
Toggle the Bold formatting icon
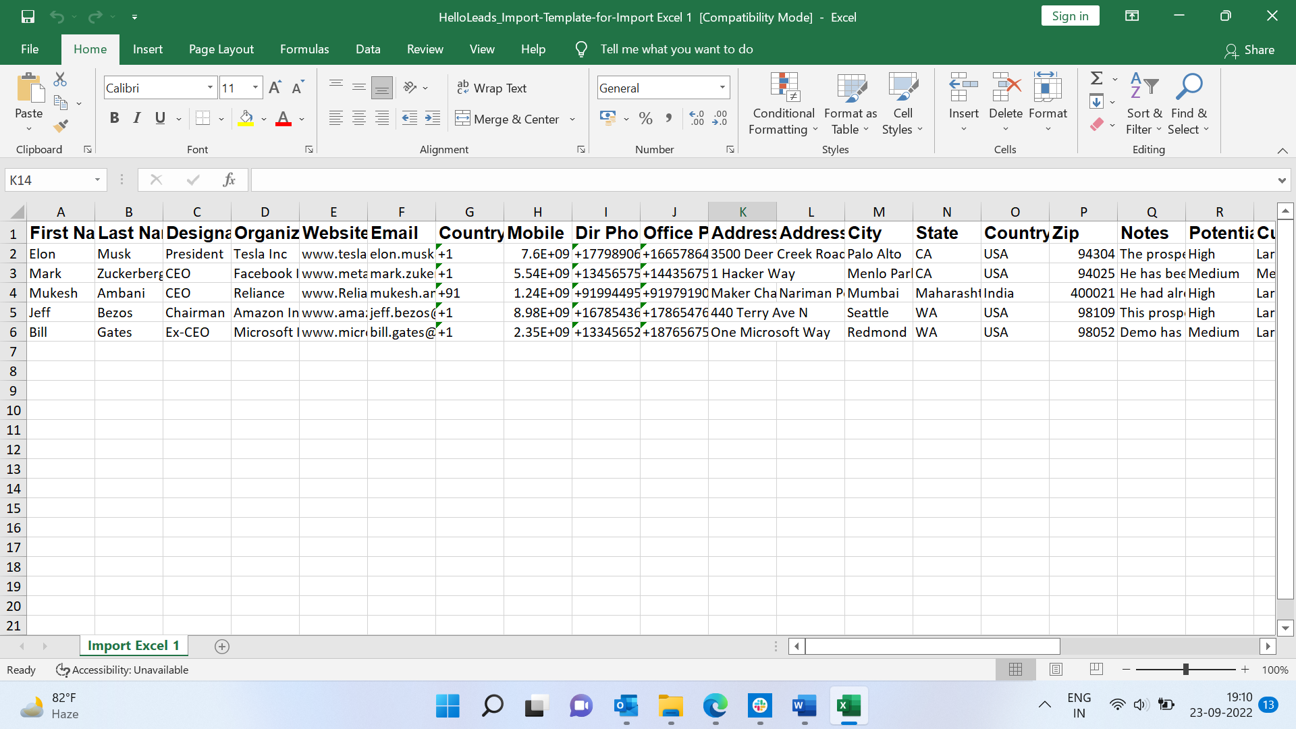pos(114,118)
